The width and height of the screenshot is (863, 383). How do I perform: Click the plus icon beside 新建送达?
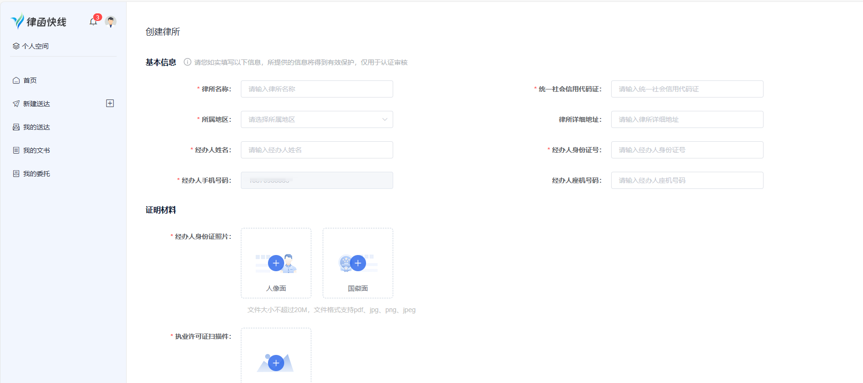110,103
